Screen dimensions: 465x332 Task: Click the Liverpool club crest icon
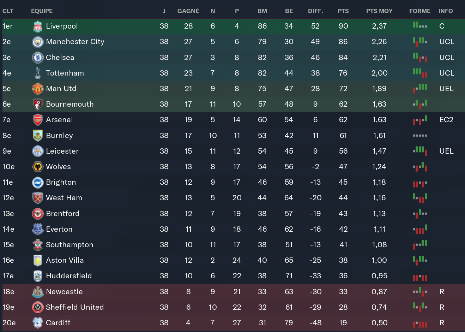(37, 26)
